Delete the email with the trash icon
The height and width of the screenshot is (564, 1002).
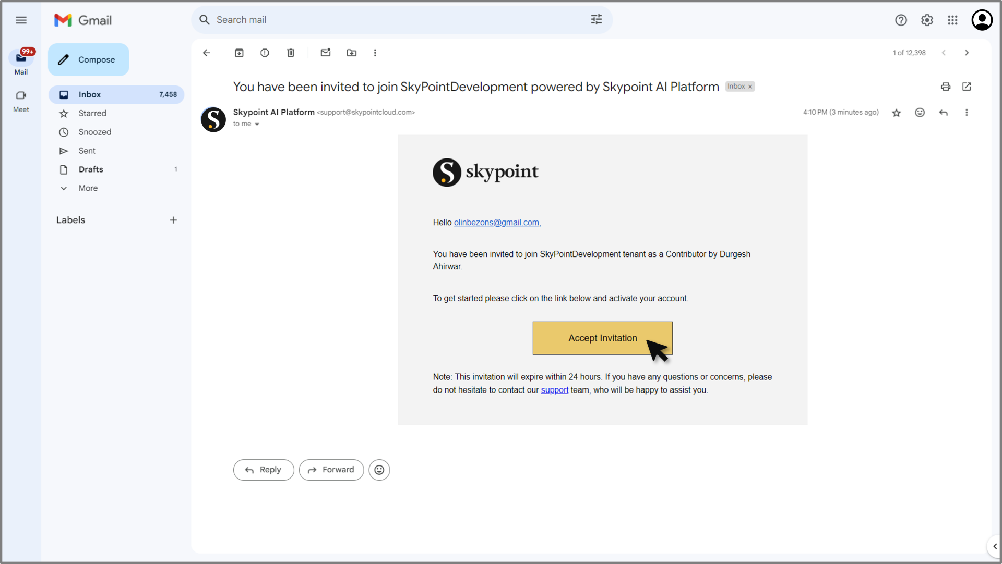coord(291,53)
